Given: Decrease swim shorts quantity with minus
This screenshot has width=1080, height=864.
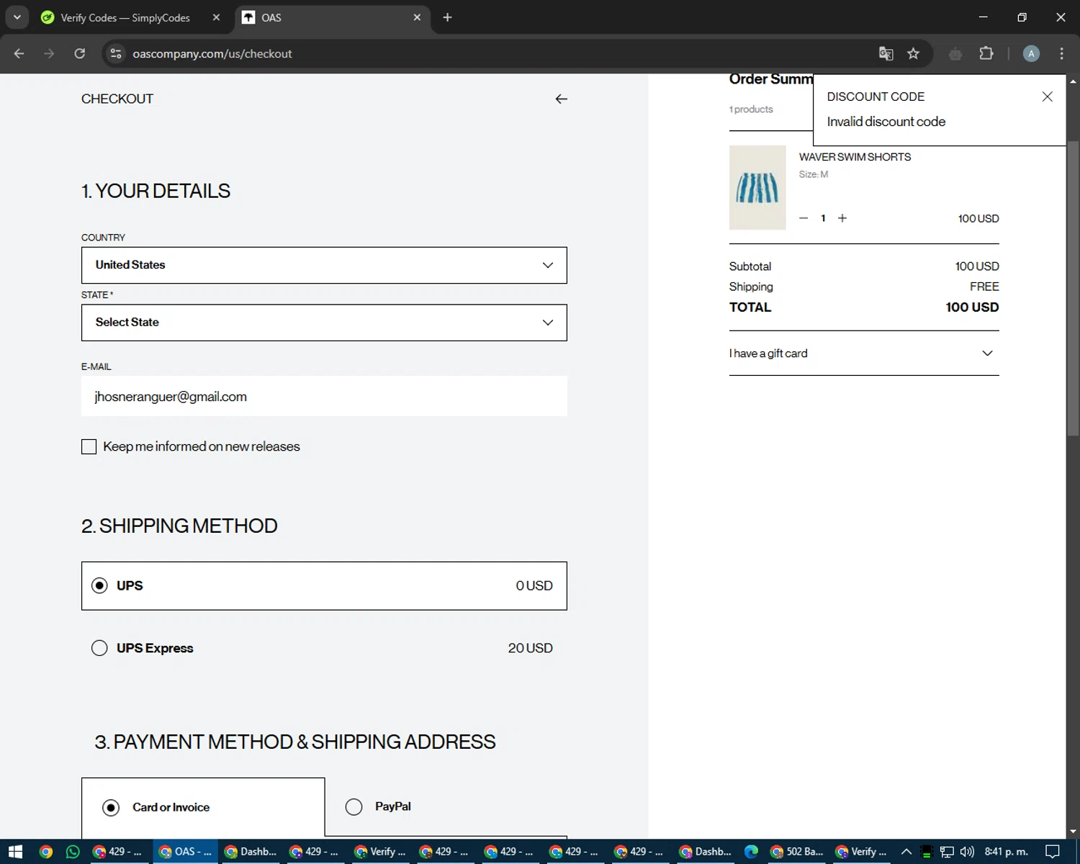Looking at the screenshot, I should coord(804,218).
